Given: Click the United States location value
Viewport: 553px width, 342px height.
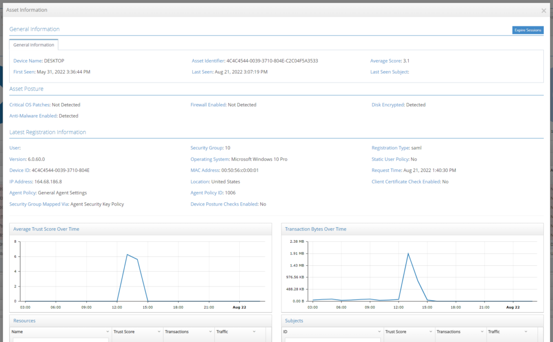Looking at the screenshot, I should click(x=226, y=182).
